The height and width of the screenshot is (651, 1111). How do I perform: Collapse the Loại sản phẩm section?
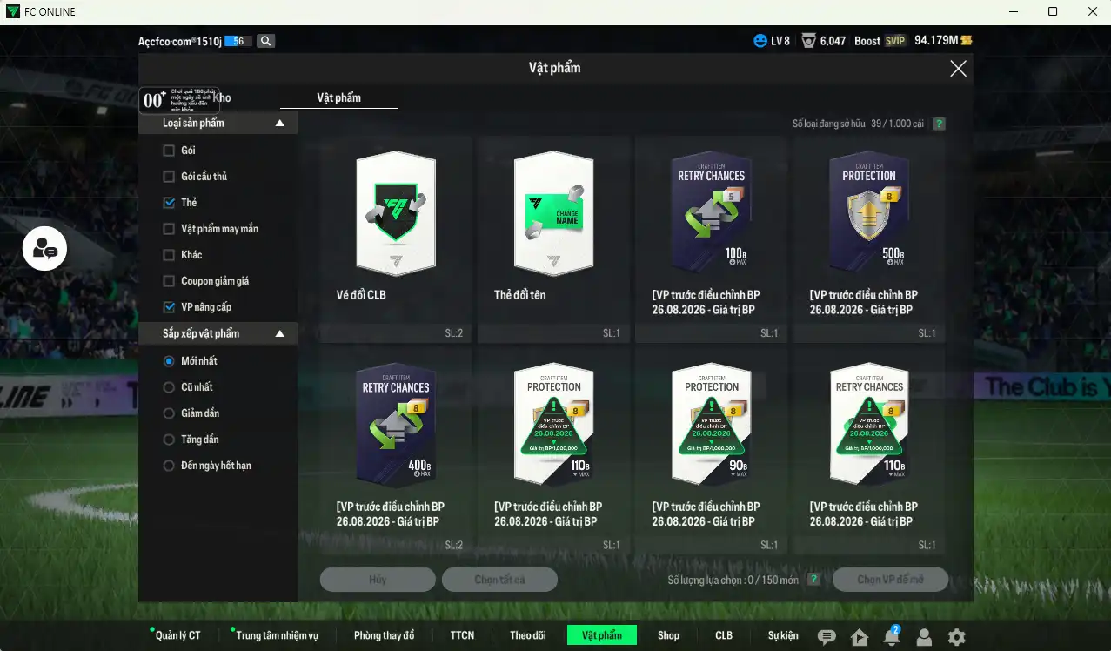click(x=280, y=124)
